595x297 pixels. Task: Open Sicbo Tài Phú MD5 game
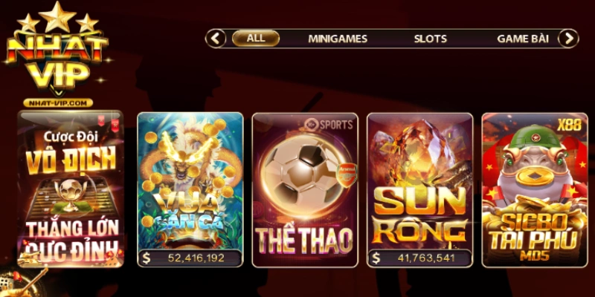point(535,190)
